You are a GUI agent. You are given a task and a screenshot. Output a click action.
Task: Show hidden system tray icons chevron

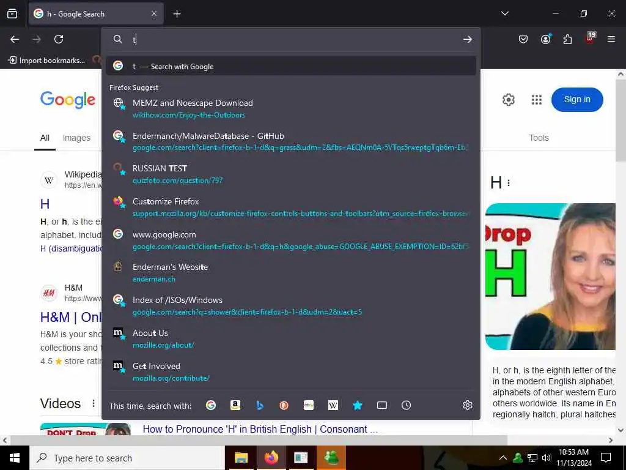coord(503,458)
